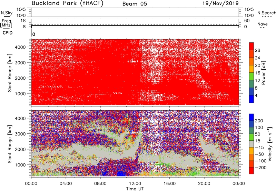The image size is (276, 191).
Task: Click the '08:00' time axis label
Action: point(100,184)
